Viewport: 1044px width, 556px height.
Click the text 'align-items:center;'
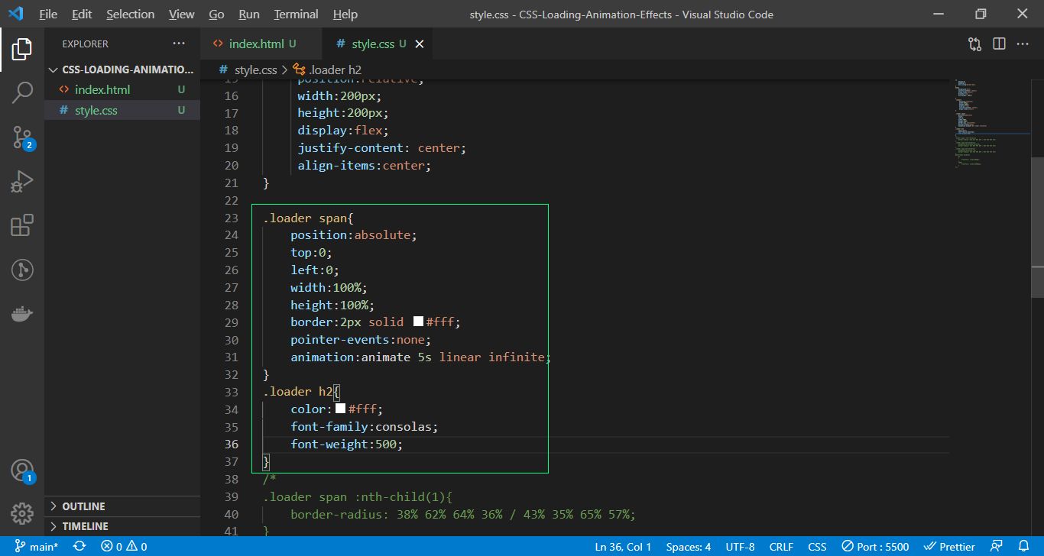pyautogui.click(x=365, y=165)
